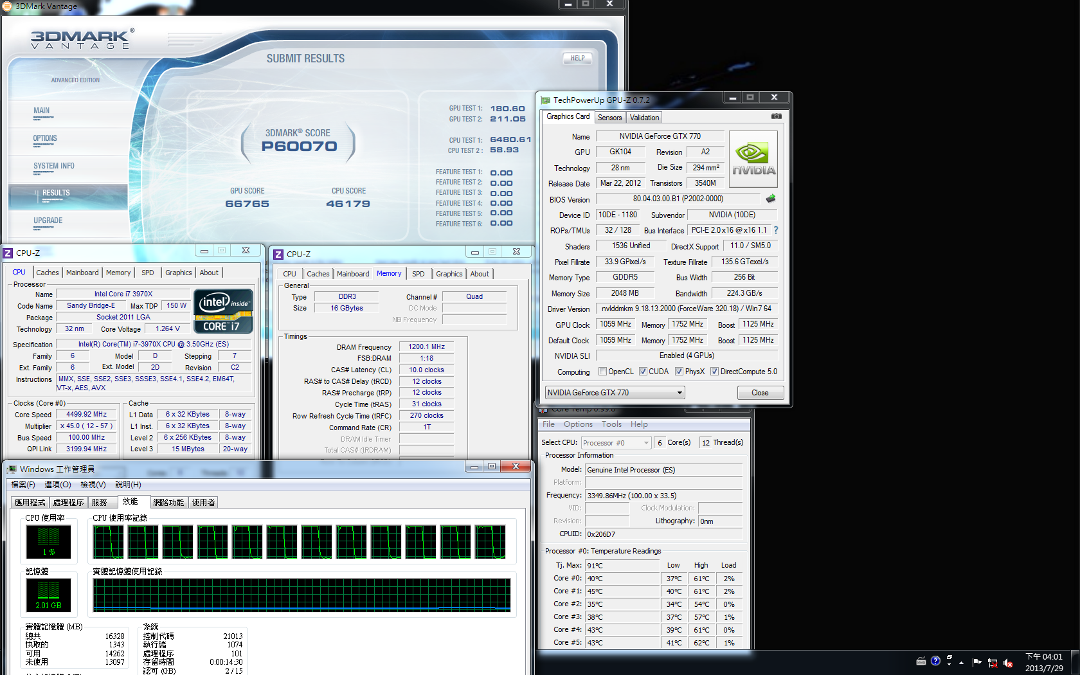
Task: Click the CPU usage meter in Task Manager
Action: pyautogui.click(x=48, y=541)
